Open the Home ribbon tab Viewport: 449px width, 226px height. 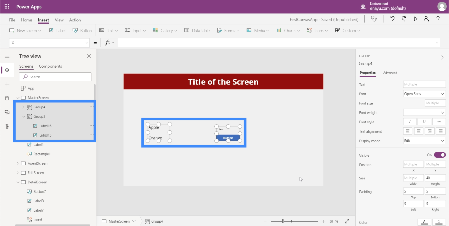[26, 20]
